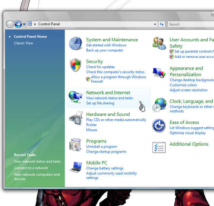Click Let Windows suggest settings link
Image resolution: width=214 pixels, height=206 pixels.
pyautogui.click(x=192, y=128)
